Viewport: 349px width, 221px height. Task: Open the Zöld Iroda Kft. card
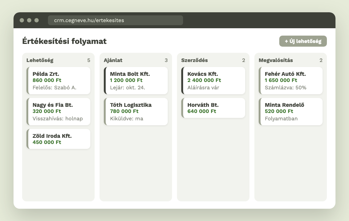tap(58, 139)
